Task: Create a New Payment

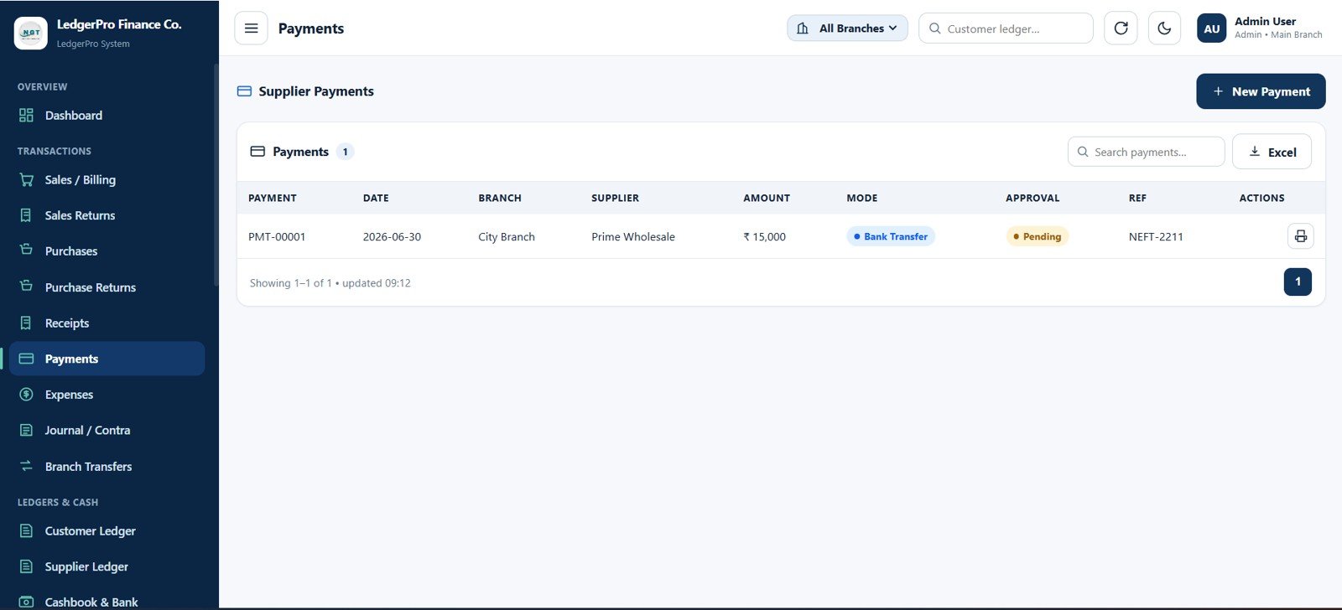Action: 1261,91
